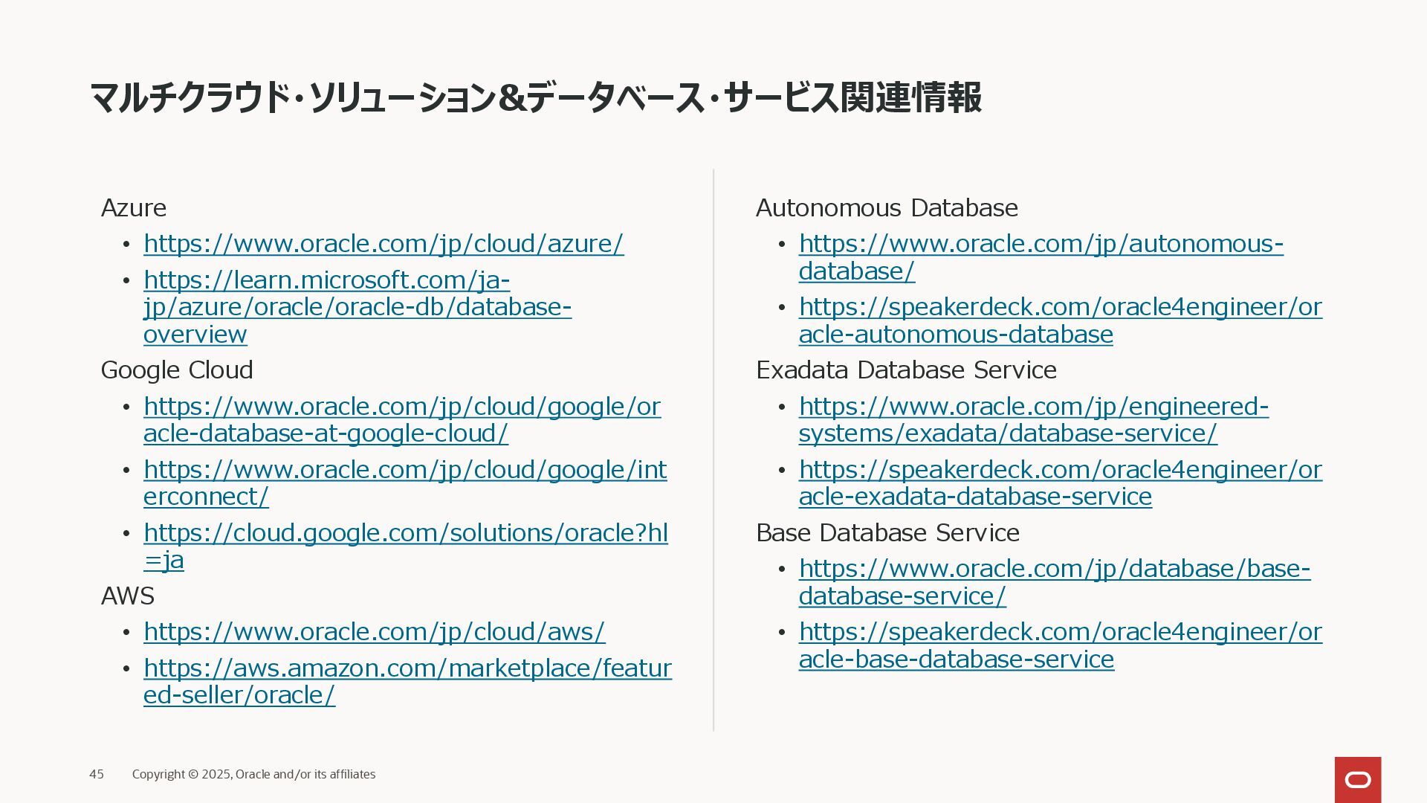Image resolution: width=1427 pixels, height=803 pixels.
Task: Open the speakerdeck oracle-autonomous-database link
Action: click(x=1061, y=320)
